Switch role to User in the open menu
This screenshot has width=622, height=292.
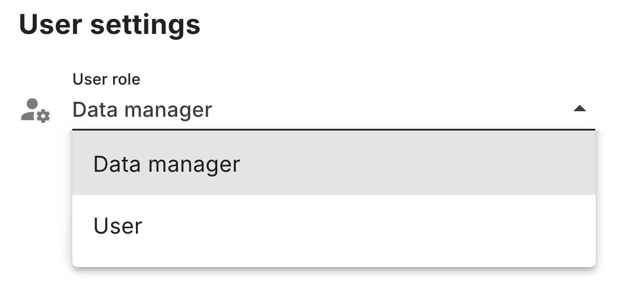point(334,226)
